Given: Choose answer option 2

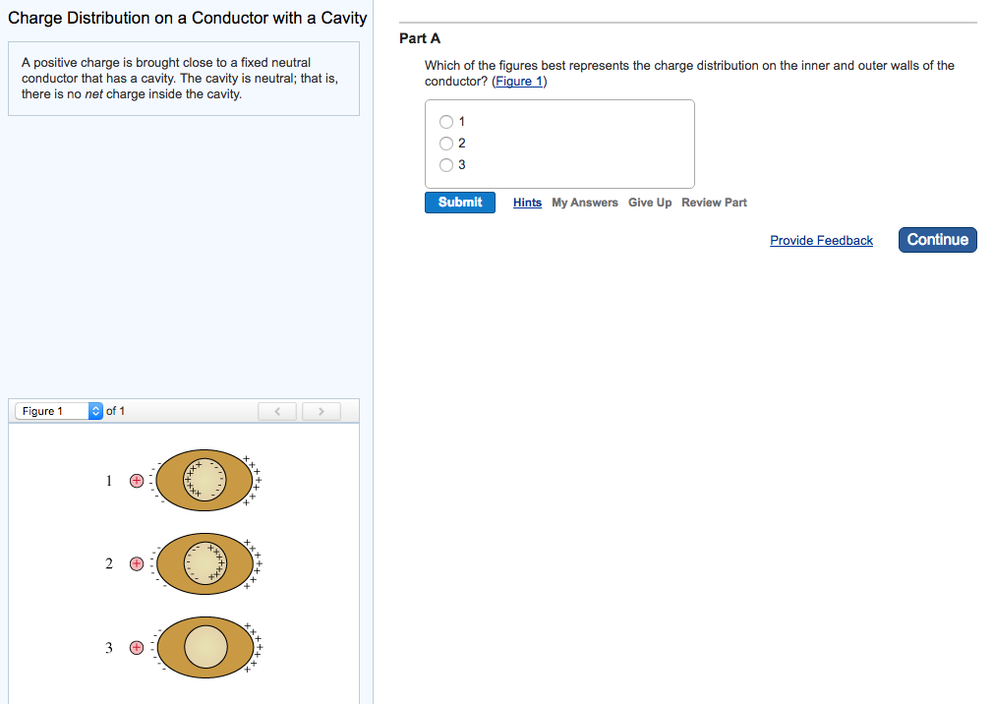Looking at the screenshot, I should point(446,144).
